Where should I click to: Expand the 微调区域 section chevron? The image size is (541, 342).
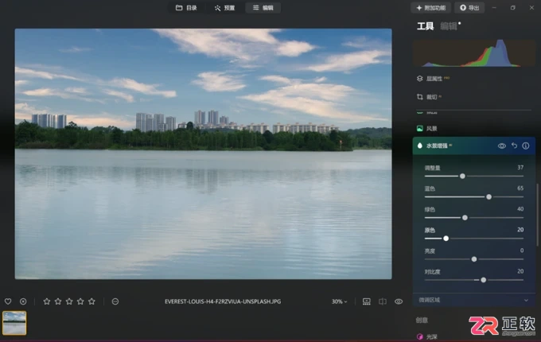[x=526, y=300]
